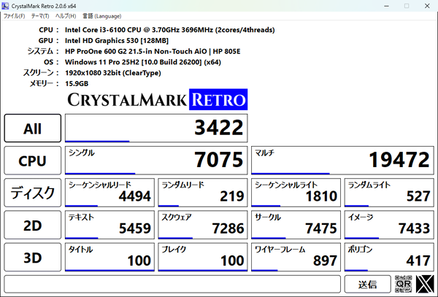Select the タイトル score 100

139,261
